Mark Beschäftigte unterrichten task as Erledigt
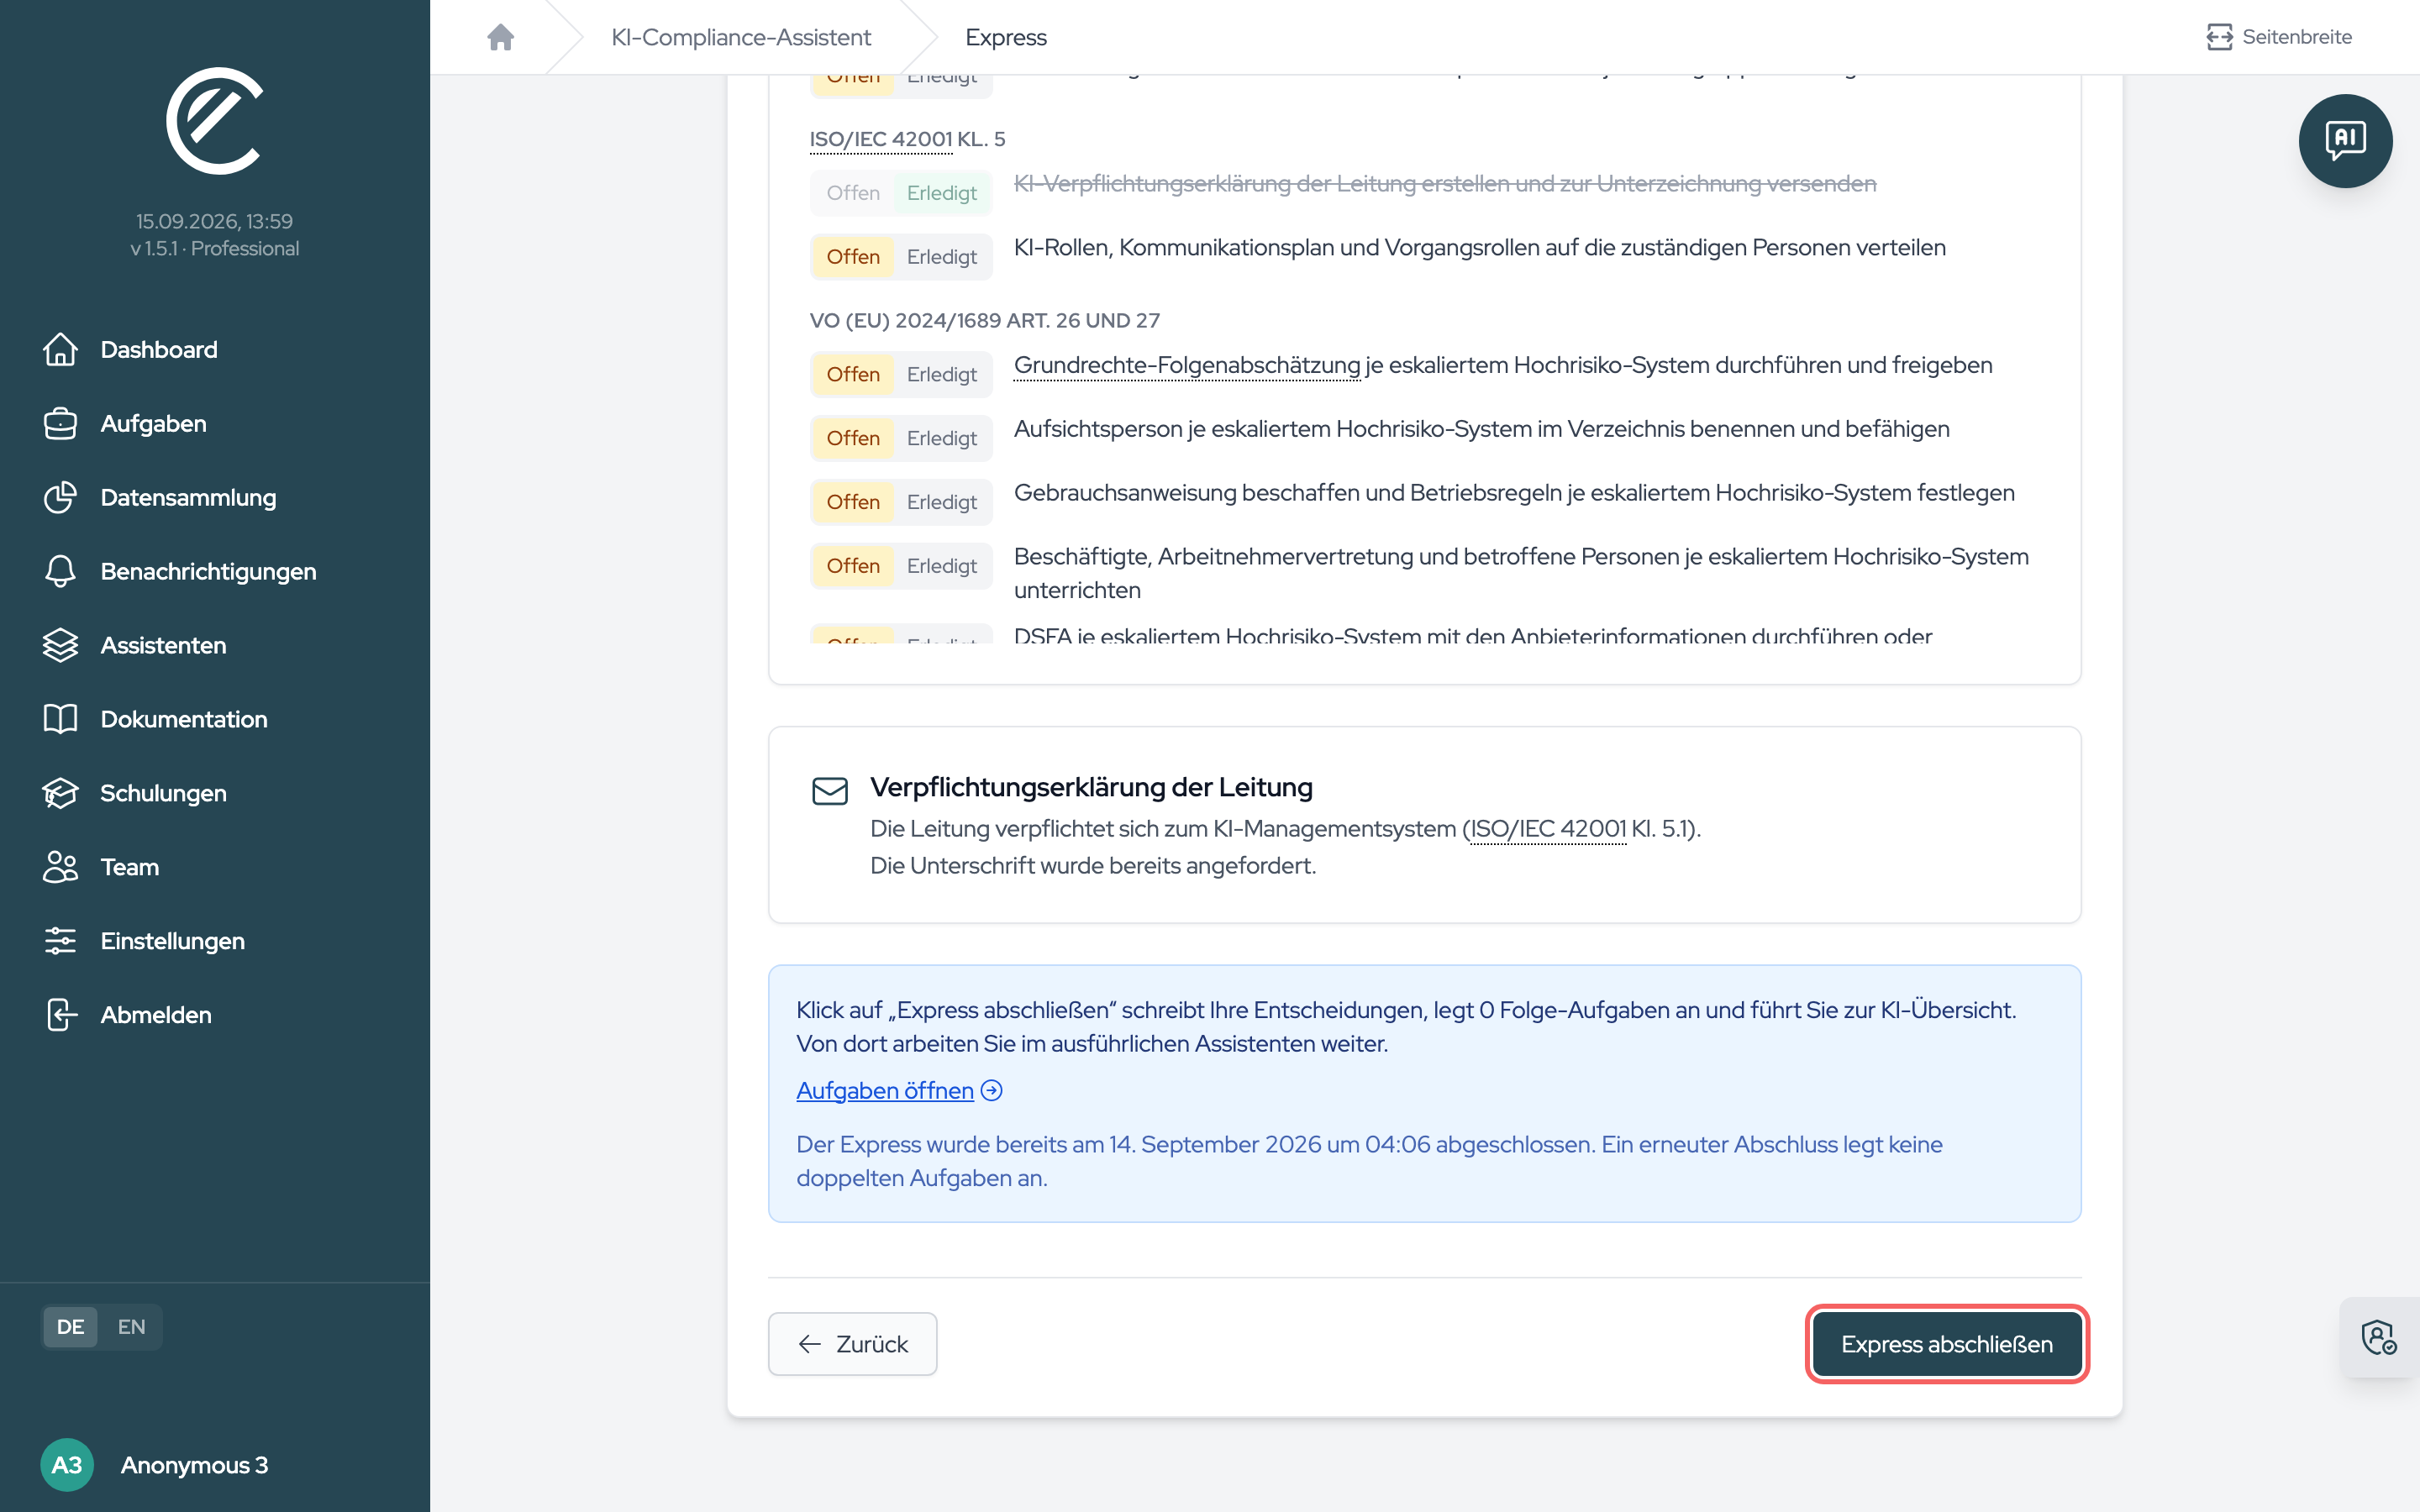The width and height of the screenshot is (2420, 1512). click(x=941, y=567)
